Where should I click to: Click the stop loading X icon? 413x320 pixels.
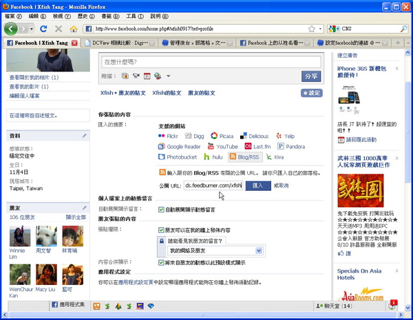coord(59,29)
